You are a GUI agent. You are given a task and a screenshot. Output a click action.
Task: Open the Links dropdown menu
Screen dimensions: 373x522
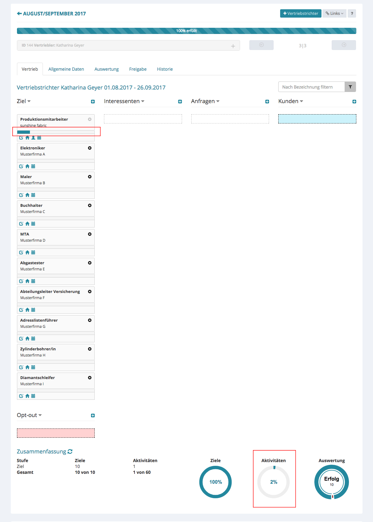point(334,14)
